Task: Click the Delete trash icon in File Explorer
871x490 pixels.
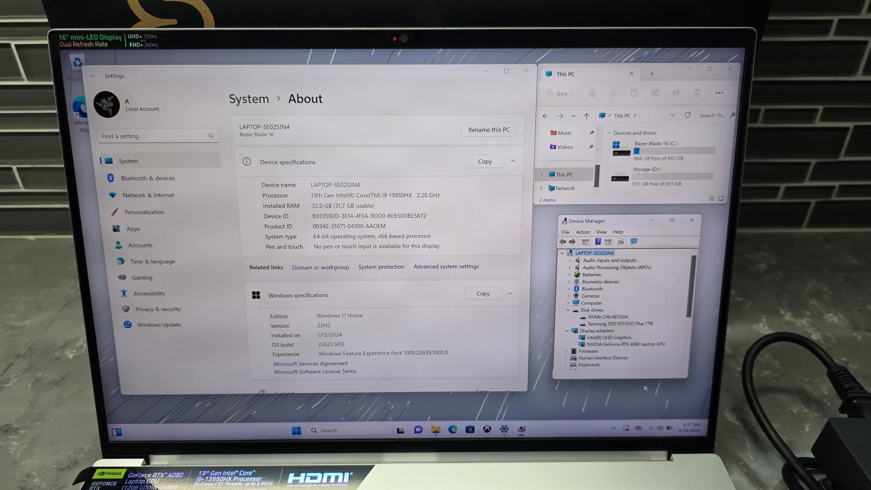Action: click(697, 93)
